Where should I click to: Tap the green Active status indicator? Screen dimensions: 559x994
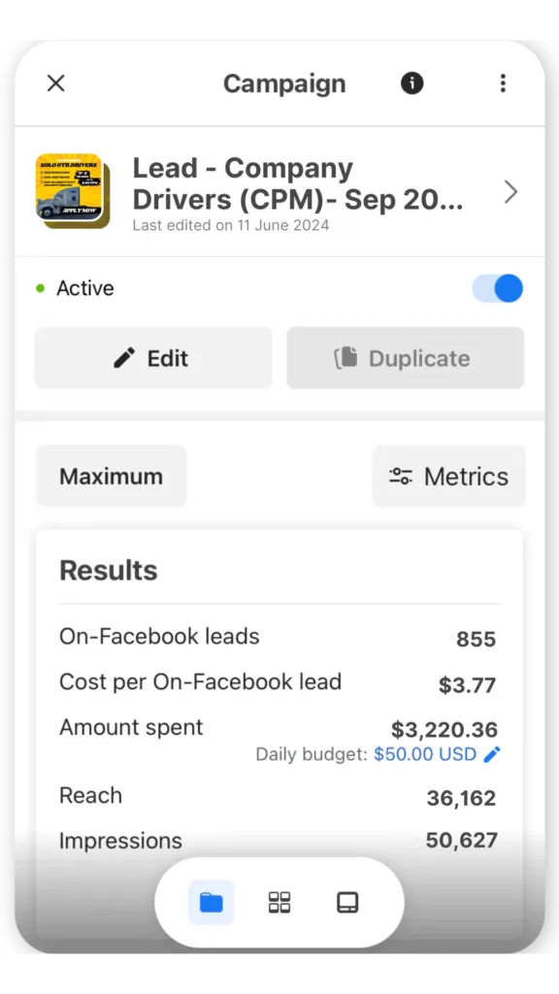[x=41, y=288]
